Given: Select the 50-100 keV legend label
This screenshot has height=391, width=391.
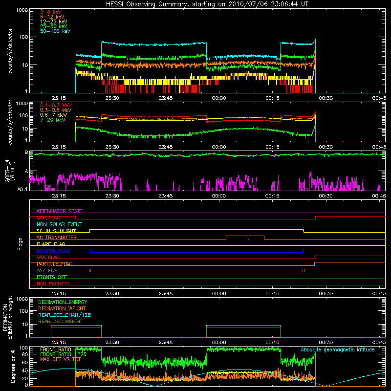Looking at the screenshot, I should (x=55, y=31).
